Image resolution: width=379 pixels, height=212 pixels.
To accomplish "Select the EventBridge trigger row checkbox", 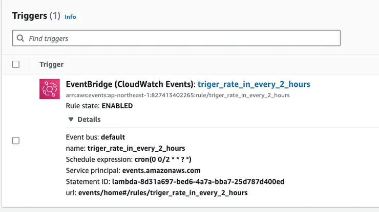I will click(x=16, y=140).
